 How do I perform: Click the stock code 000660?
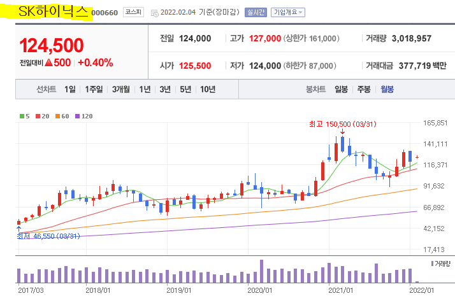[x=105, y=13]
